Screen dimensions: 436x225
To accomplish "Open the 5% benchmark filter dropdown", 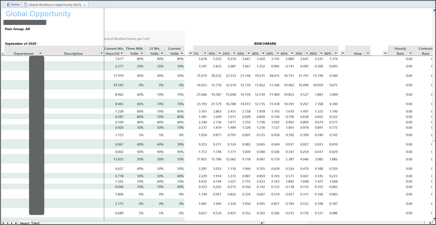I will (x=205, y=53).
